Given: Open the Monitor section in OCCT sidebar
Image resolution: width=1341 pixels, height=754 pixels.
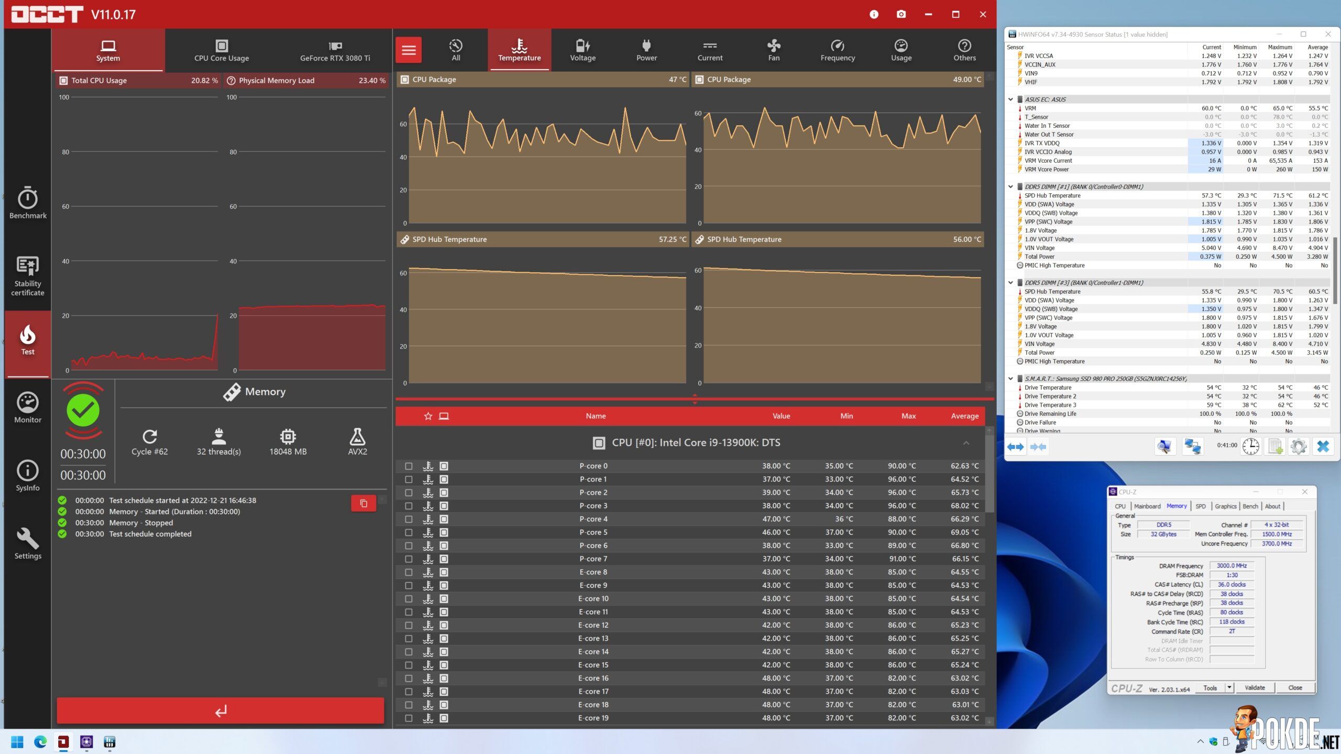Looking at the screenshot, I should pyautogui.click(x=28, y=407).
